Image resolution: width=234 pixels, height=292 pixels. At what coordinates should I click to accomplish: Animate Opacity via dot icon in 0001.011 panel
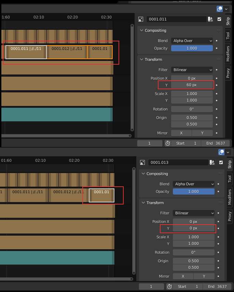click(x=217, y=48)
